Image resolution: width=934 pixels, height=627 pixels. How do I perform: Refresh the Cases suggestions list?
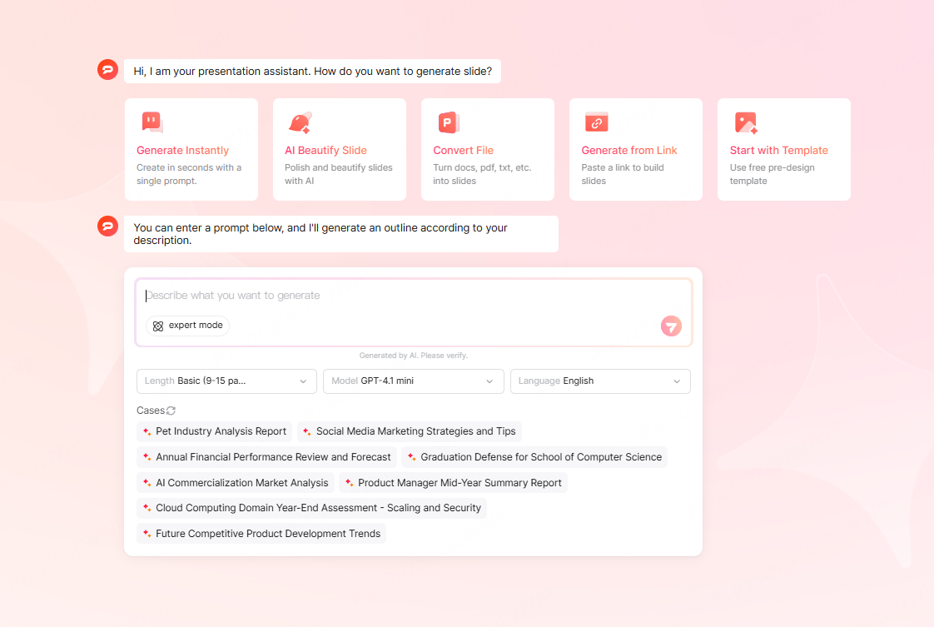coord(172,410)
